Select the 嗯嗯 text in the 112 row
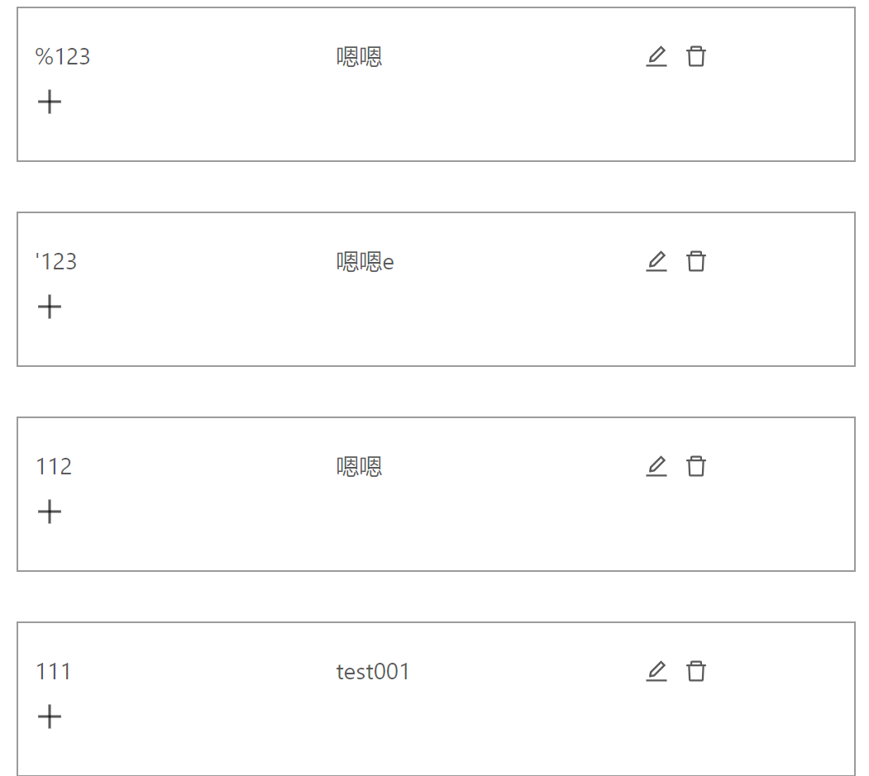Screen dimensions: 869x776 tap(359, 466)
